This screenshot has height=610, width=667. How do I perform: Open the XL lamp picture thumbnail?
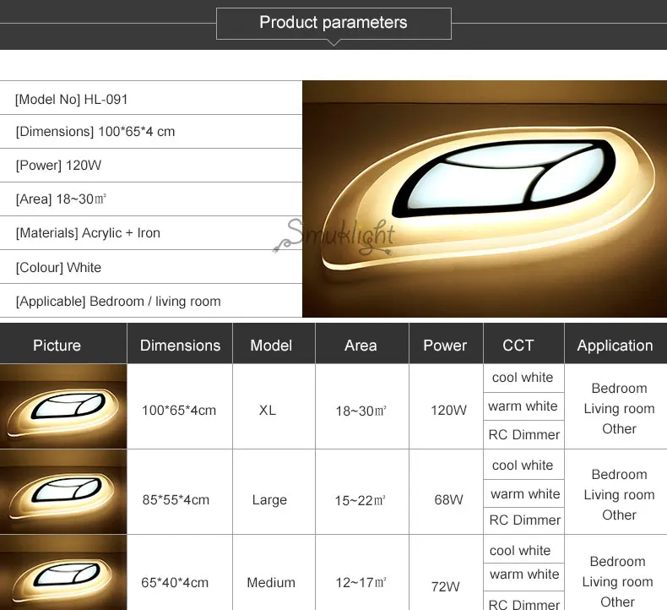63,406
